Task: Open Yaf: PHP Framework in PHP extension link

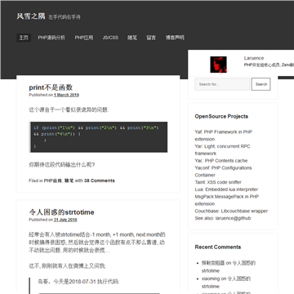Action: (224, 136)
